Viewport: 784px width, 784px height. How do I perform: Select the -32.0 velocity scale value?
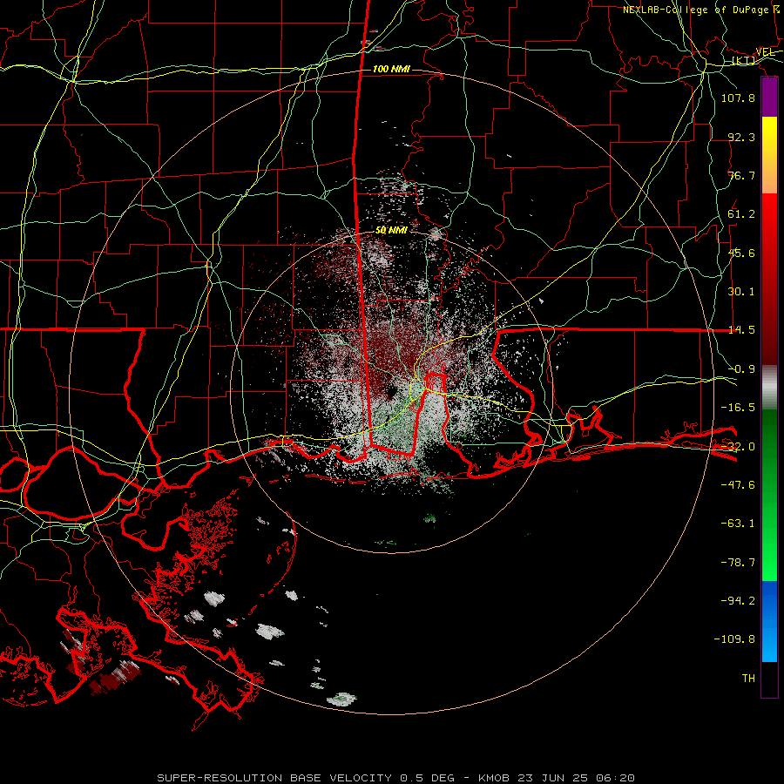pyautogui.click(x=738, y=447)
